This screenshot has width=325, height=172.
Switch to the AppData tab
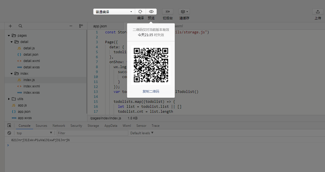[111, 126]
